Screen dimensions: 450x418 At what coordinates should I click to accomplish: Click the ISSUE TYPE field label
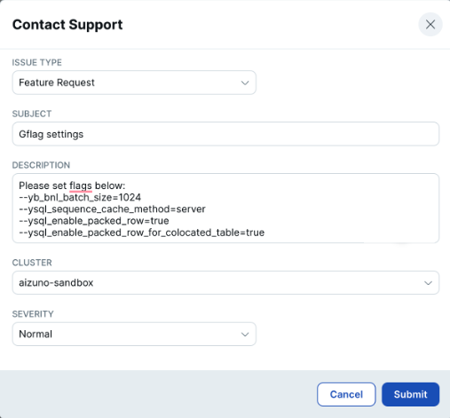tap(37, 62)
